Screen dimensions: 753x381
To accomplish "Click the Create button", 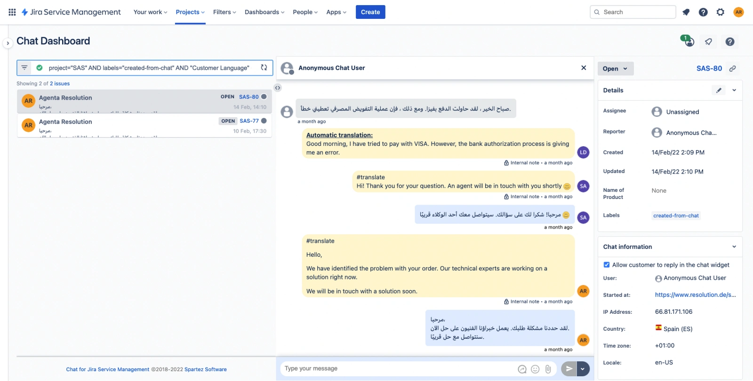I will 370,12.
